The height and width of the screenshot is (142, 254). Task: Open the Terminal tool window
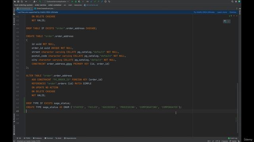(x=48, y=138)
